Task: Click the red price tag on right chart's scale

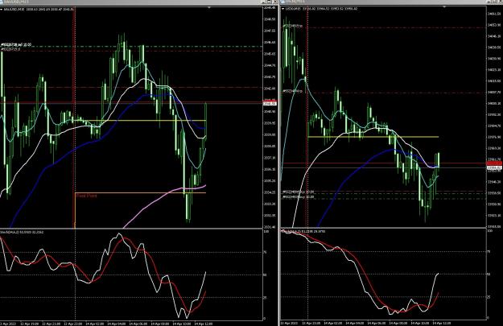Action: pos(494,163)
